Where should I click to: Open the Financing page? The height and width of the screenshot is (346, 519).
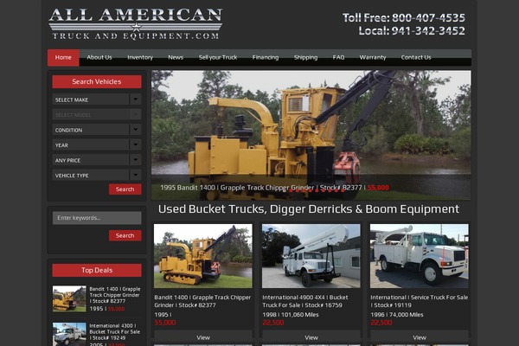tap(266, 58)
